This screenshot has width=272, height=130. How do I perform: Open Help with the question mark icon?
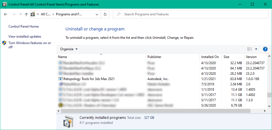[x=265, y=49]
